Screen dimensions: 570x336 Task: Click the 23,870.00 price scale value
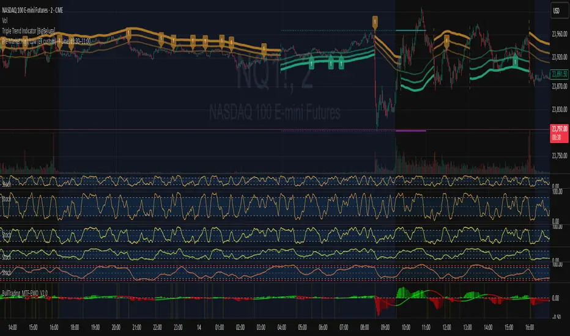coord(560,87)
